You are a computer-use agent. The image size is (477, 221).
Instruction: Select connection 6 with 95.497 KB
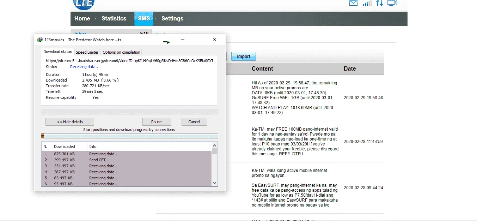126,184
